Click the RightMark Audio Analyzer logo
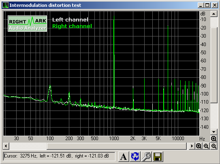The height and width of the screenshot is (164, 220). (28, 23)
